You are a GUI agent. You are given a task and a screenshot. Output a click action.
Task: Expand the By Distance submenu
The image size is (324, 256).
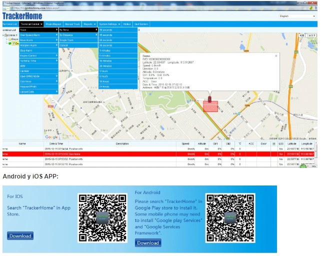pyautogui.click(x=78, y=35)
